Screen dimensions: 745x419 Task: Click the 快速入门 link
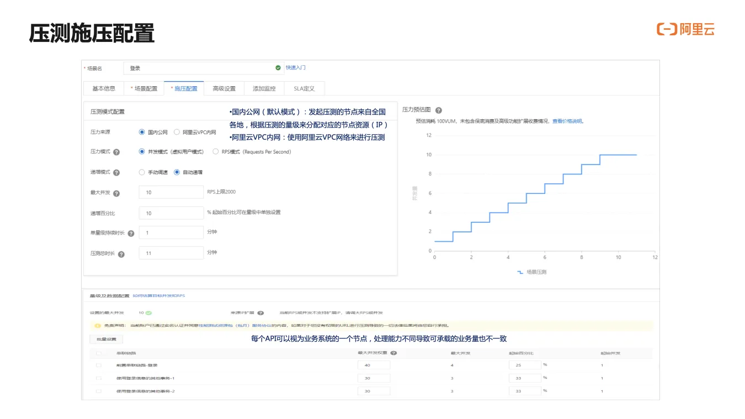(296, 68)
